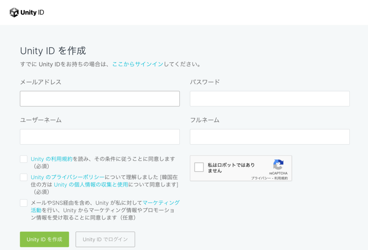
Task: Click the メールアドレス field label
Action: (x=41, y=82)
